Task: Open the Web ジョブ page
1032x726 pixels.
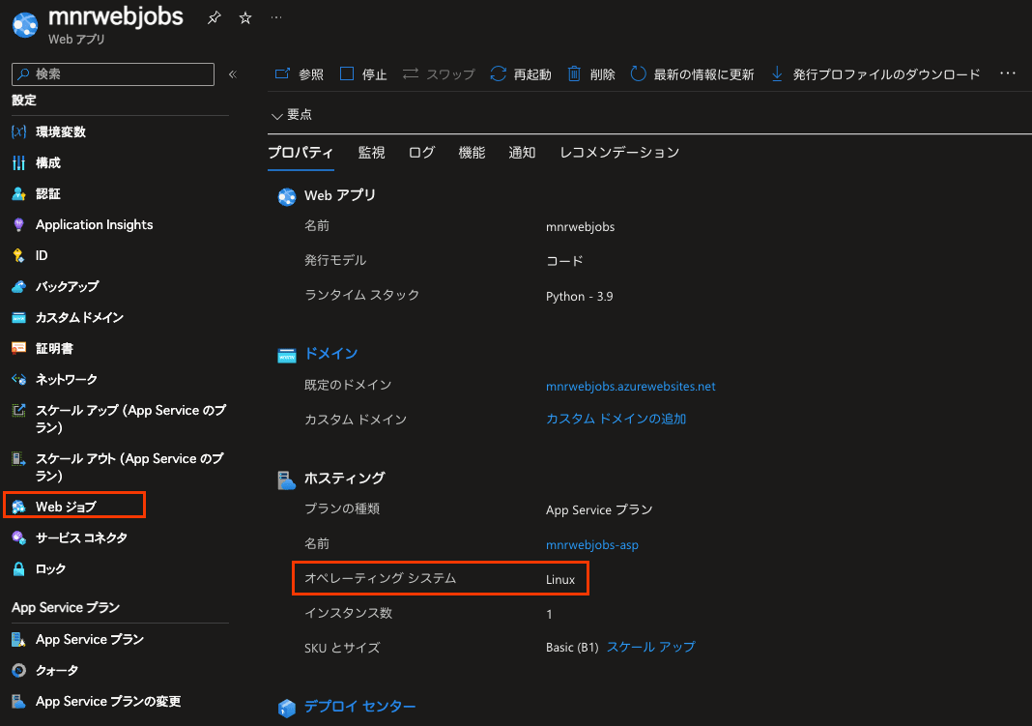Action: pyautogui.click(x=66, y=507)
